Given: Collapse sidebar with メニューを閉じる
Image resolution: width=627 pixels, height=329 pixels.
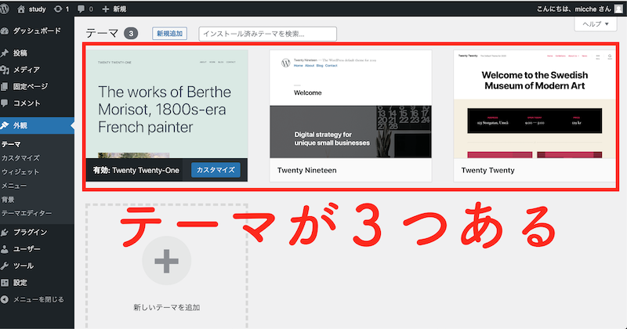Looking at the screenshot, I should pyautogui.click(x=38, y=299).
